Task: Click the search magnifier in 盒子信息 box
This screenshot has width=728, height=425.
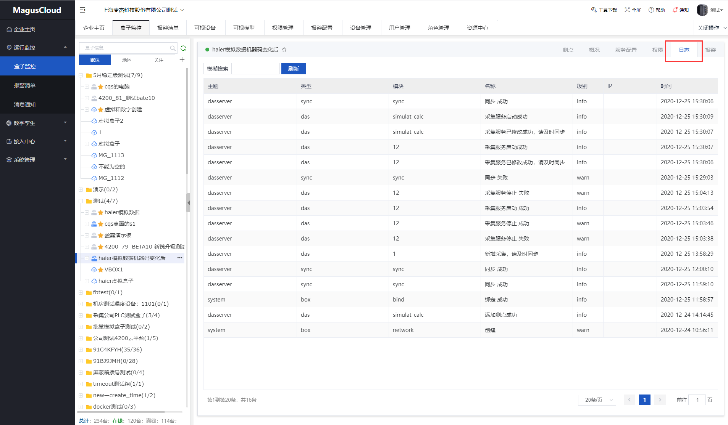Action: (173, 48)
